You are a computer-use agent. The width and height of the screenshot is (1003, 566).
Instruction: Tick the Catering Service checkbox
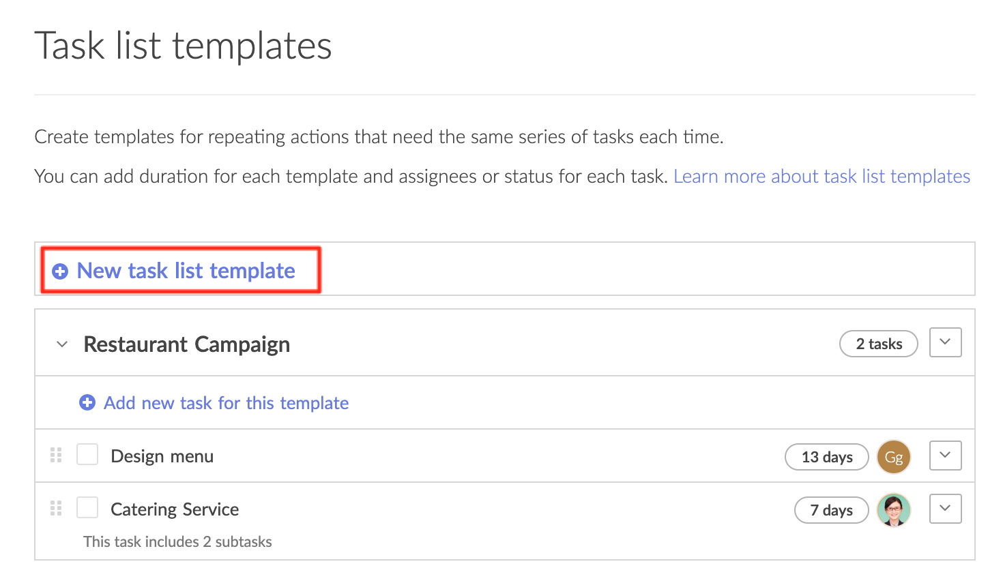[87, 507]
